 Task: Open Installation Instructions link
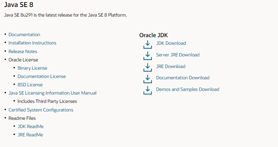(x=32, y=43)
